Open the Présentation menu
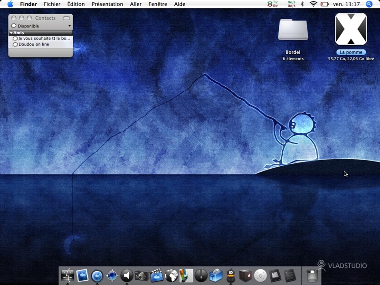Screen dimensions: 380x285 (107, 4)
